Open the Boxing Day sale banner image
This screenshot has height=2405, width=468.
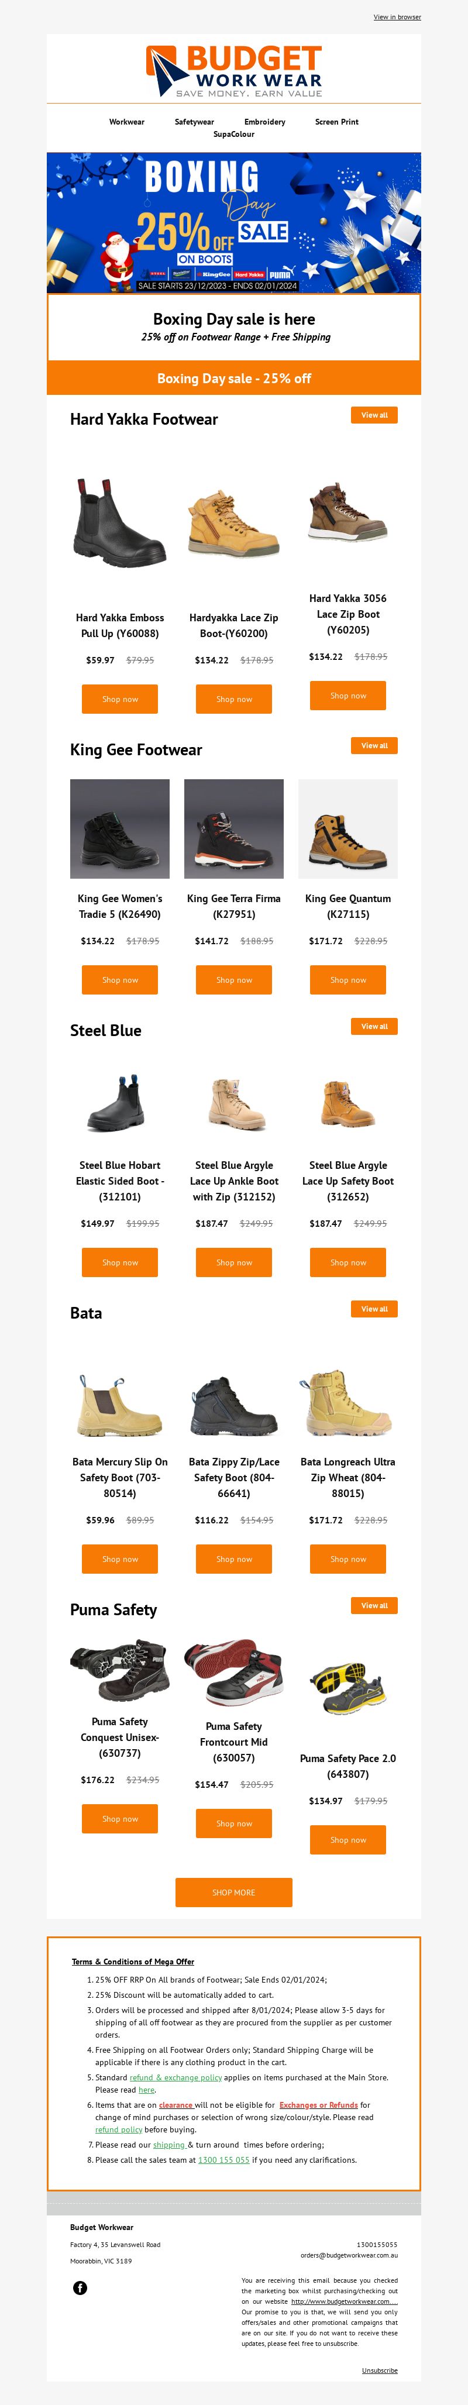click(x=233, y=223)
